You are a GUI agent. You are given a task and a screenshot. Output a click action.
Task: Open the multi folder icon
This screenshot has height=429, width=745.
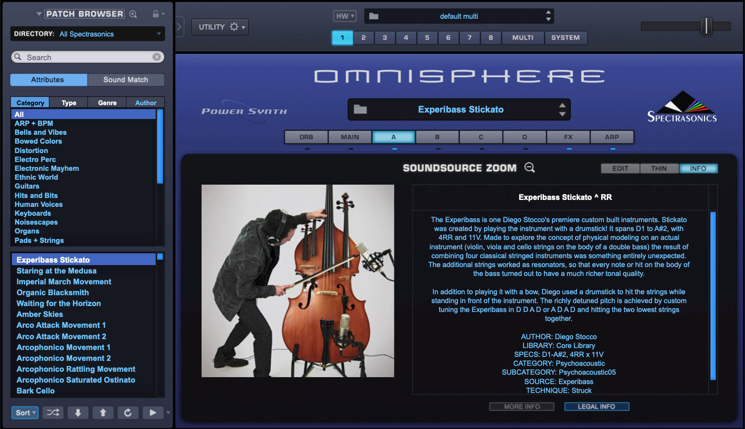pyautogui.click(x=373, y=16)
